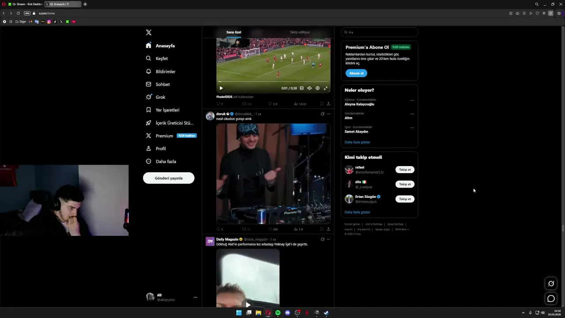Click the Gönderi yayınla button
Screen dimensions: 565x318
[x=169, y=178]
